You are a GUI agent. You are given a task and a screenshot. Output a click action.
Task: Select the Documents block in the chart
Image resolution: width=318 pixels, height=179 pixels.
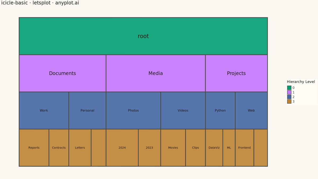(x=63, y=73)
